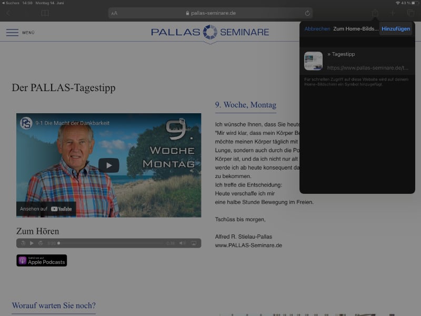The height and width of the screenshot is (316, 421).
Task: Seek on the audio progress bar
Action: 111,243
